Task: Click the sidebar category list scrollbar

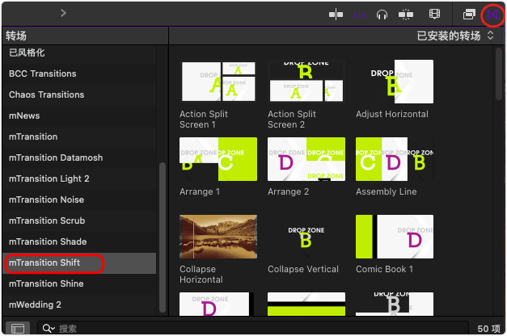Action: point(162,237)
